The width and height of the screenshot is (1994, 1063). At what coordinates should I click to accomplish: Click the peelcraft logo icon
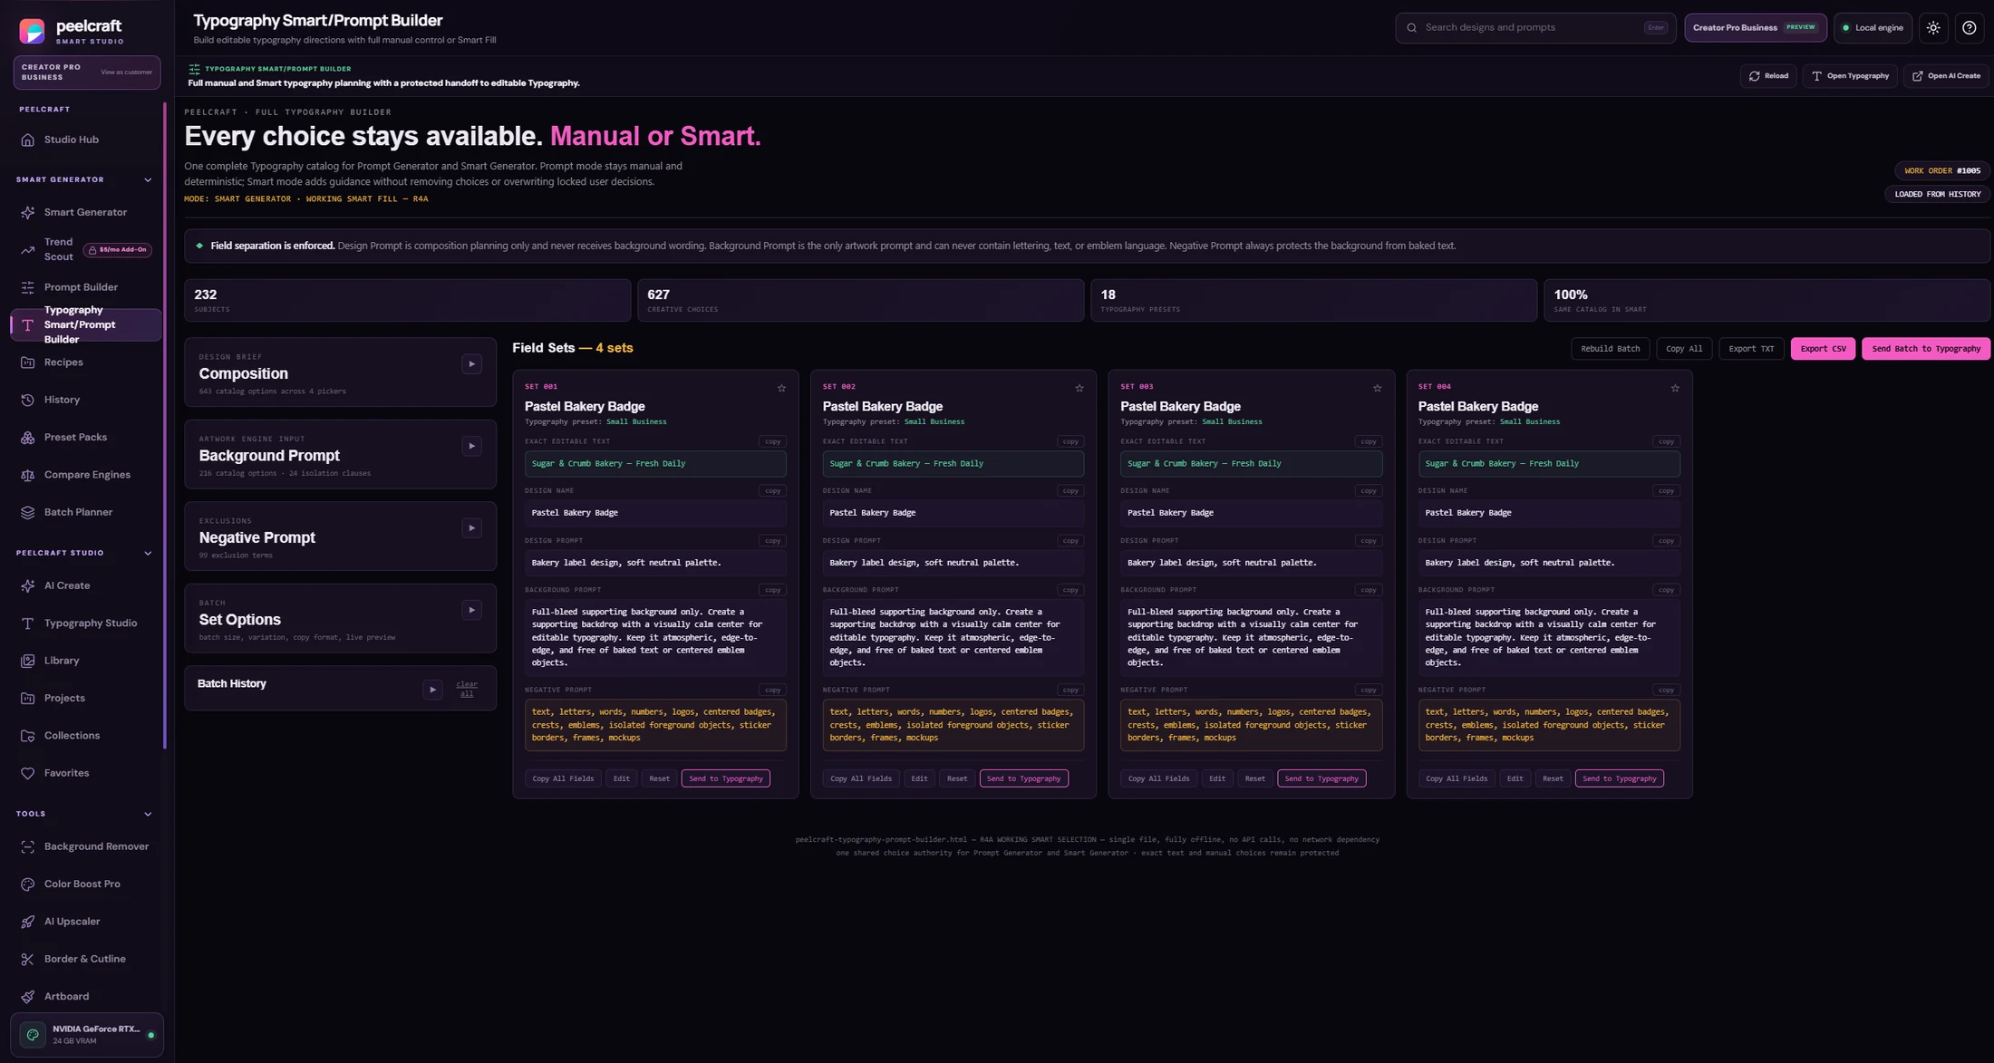click(x=32, y=31)
